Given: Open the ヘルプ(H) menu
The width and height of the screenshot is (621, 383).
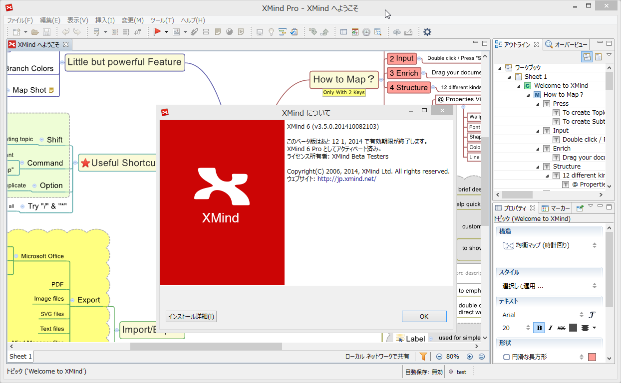Looking at the screenshot, I should click(193, 20).
